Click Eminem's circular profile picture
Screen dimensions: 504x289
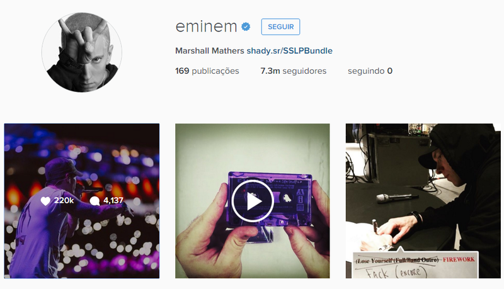point(82,52)
